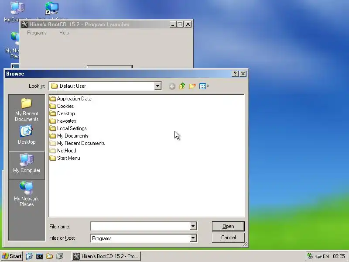Switch to Hiren's BootCD taskbar button
Image resolution: width=349 pixels, height=262 pixels.
(x=106, y=256)
